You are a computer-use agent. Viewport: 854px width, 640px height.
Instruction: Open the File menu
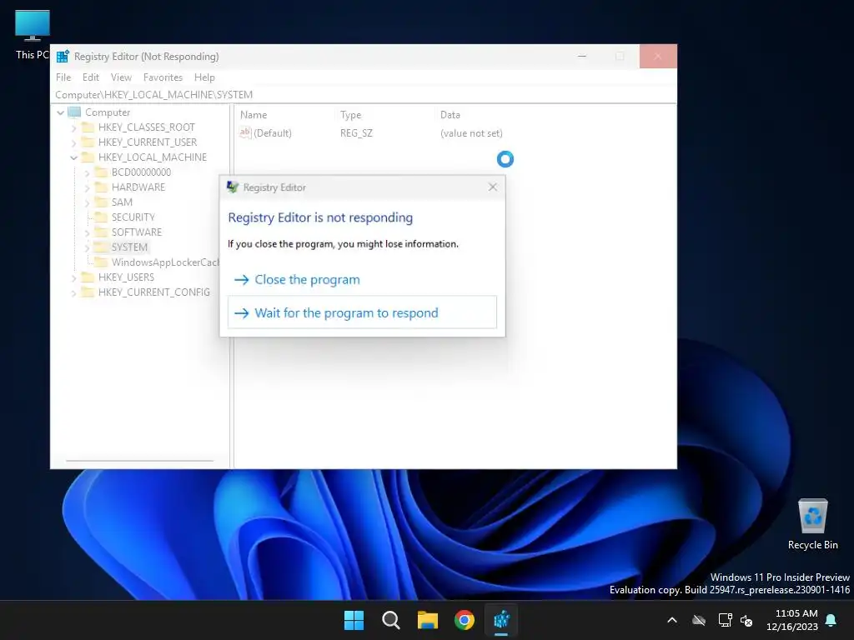tap(63, 77)
